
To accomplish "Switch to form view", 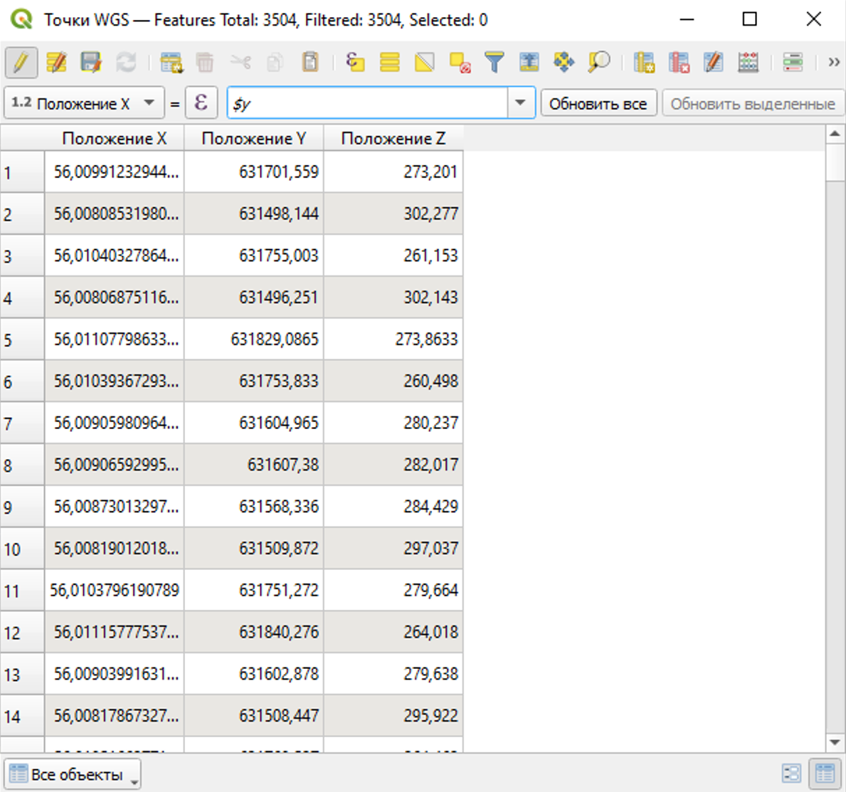I will [791, 773].
